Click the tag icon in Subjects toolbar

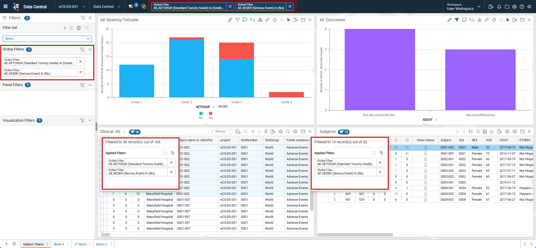click(x=478, y=132)
